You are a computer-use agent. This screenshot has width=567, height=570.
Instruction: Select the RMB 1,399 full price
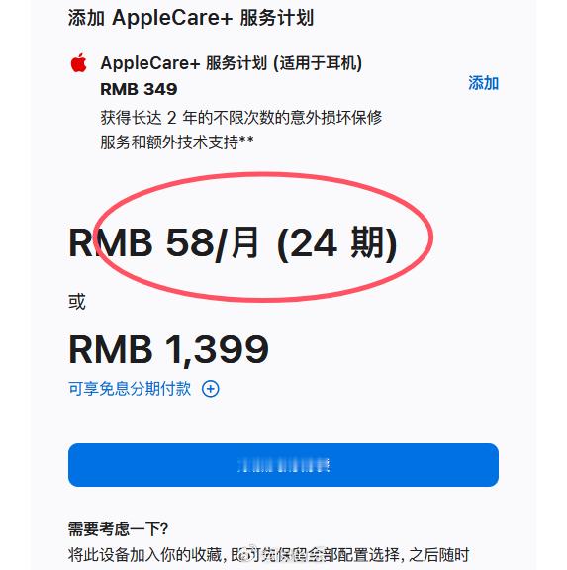click(168, 349)
